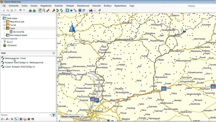This screenshot has width=216, height=122.
Task: Filter by lists document icon
Action: 3,119
